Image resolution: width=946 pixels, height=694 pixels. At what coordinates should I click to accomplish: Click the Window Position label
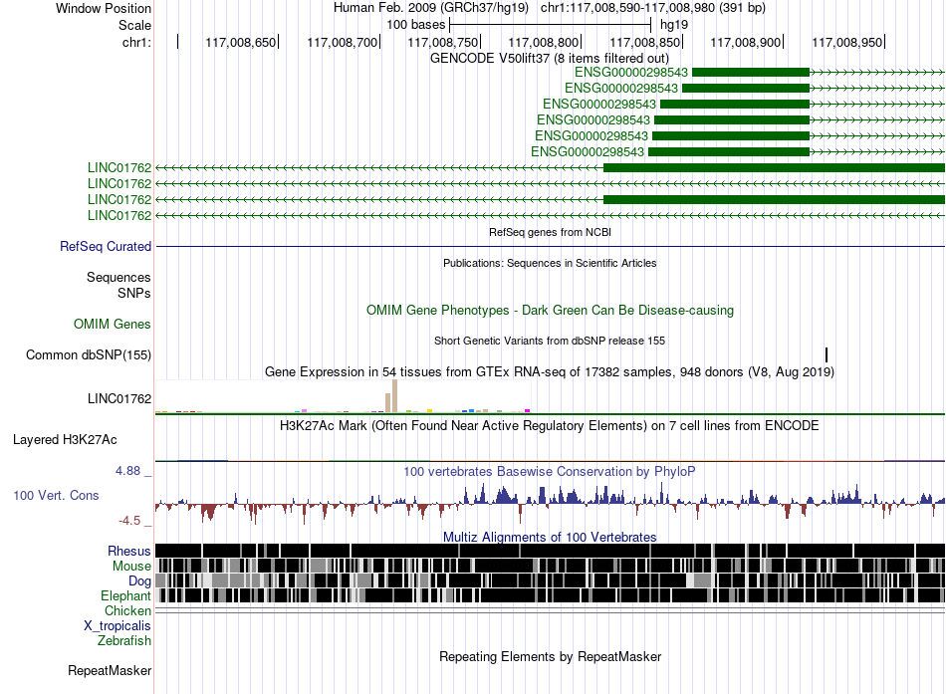104,8
